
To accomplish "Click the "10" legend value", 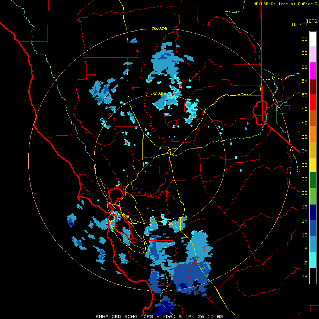I will [x=304, y=235].
